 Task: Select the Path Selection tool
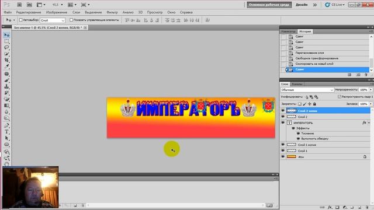[x=6, y=138]
